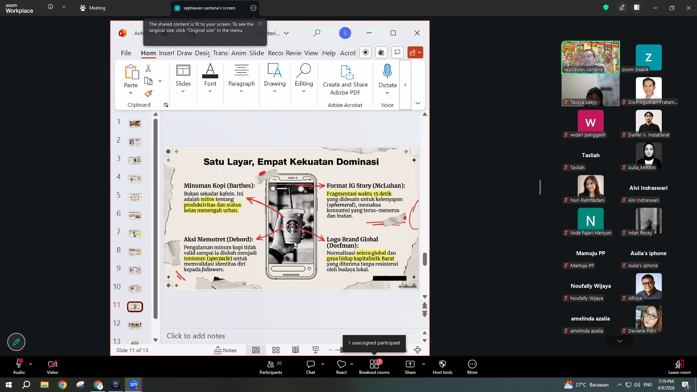Viewport: 697px width, 392px height.
Task: Expand share options caret
Action: pos(424,364)
